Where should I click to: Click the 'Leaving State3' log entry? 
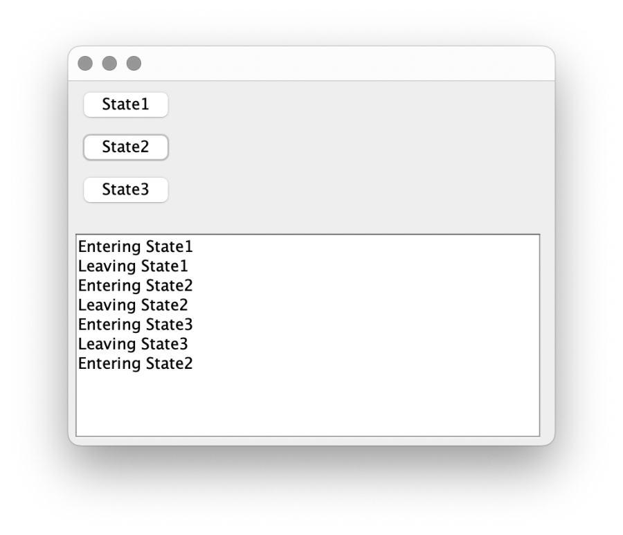(133, 344)
